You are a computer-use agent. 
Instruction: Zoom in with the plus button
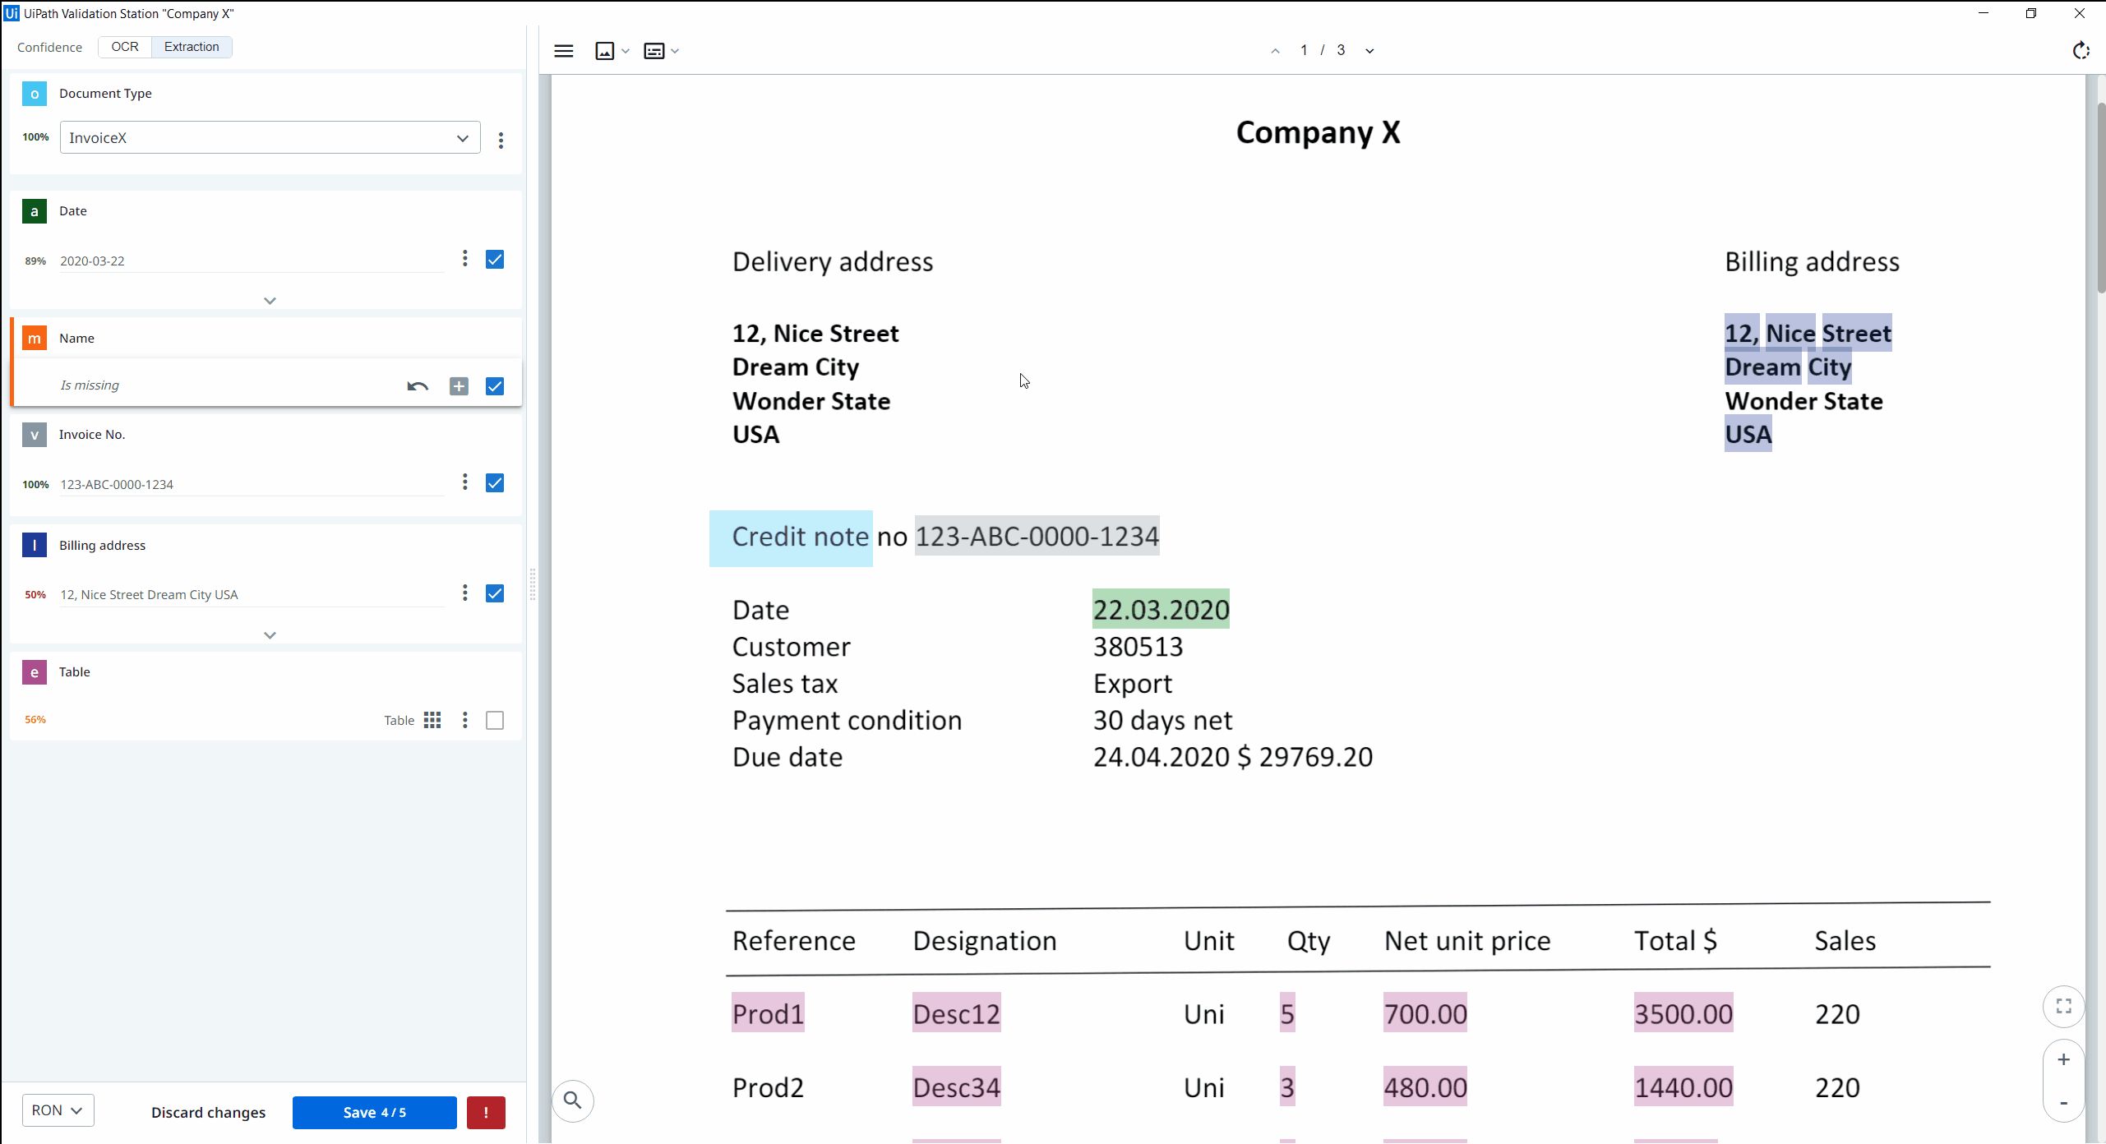click(2063, 1060)
